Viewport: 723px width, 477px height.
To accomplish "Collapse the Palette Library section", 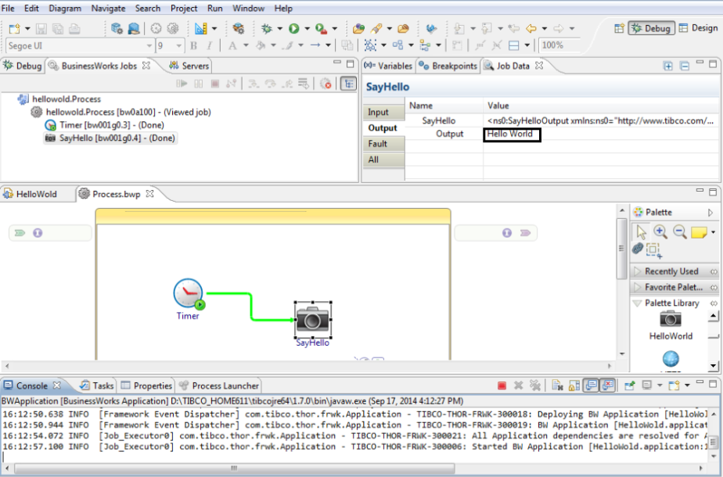I will 671,303.
